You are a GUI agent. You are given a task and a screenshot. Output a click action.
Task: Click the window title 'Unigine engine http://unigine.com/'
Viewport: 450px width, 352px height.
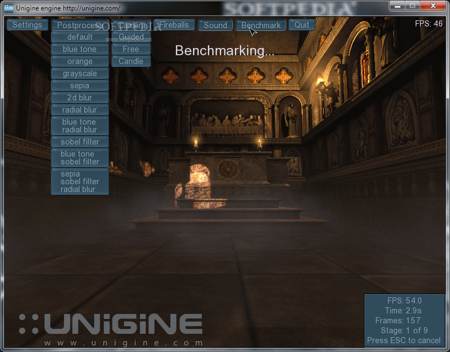point(68,8)
